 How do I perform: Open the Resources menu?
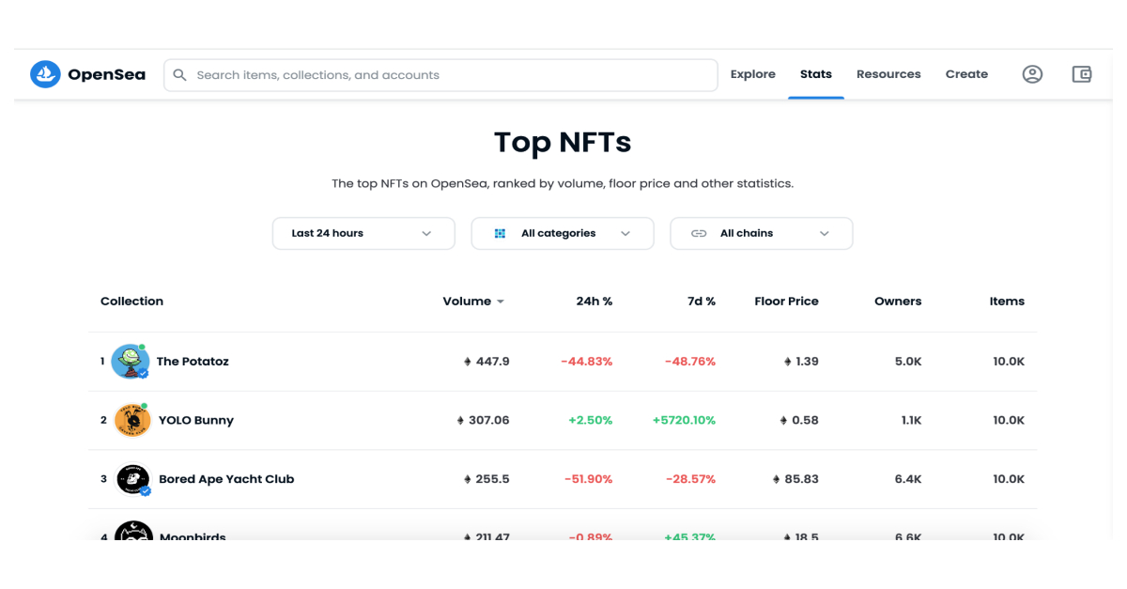tap(888, 74)
